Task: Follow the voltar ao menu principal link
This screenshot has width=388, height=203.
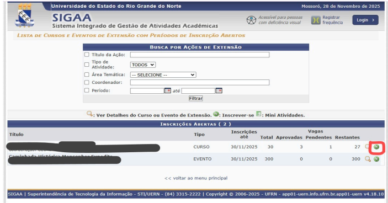Action: point(196,178)
